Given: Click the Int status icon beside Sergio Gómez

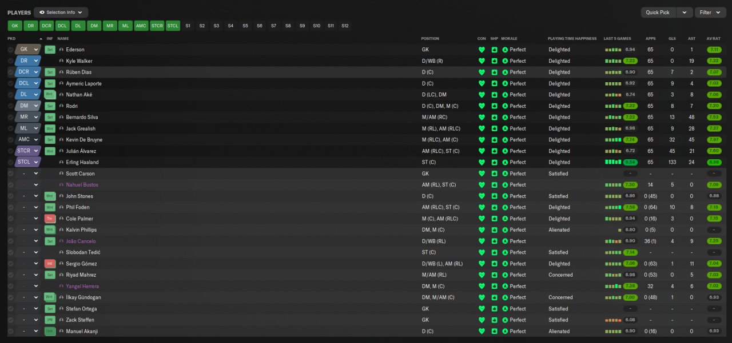Looking at the screenshot, I should 50,264.
